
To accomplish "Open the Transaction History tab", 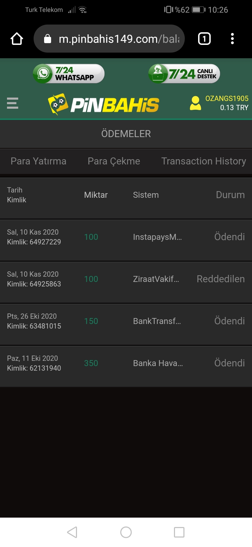I will point(204,161).
